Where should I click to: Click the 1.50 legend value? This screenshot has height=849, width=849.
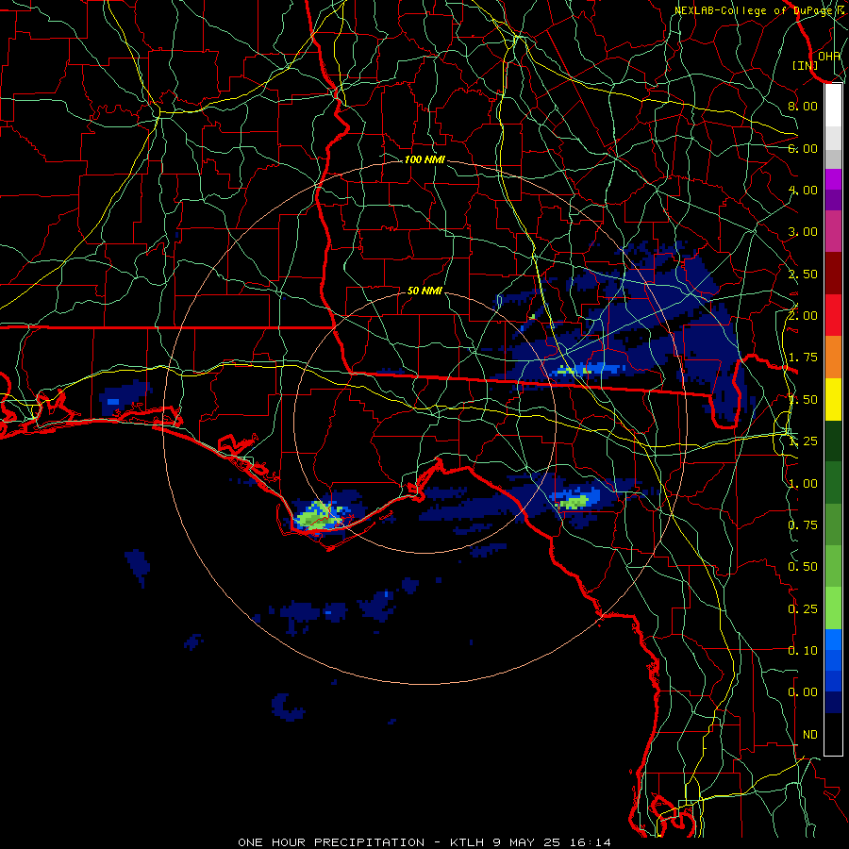[803, 400]
